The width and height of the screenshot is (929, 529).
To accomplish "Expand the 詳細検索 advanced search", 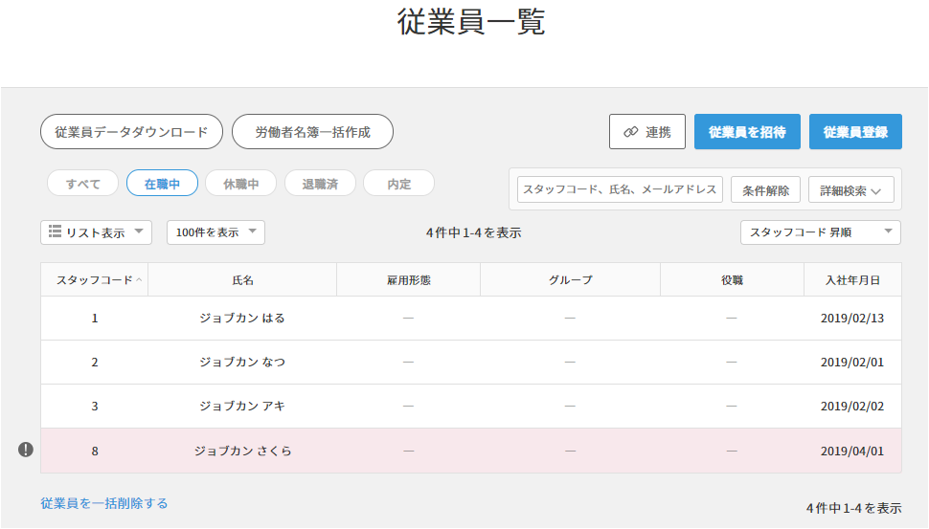I will pyautogui.click(x=850, y=190).
